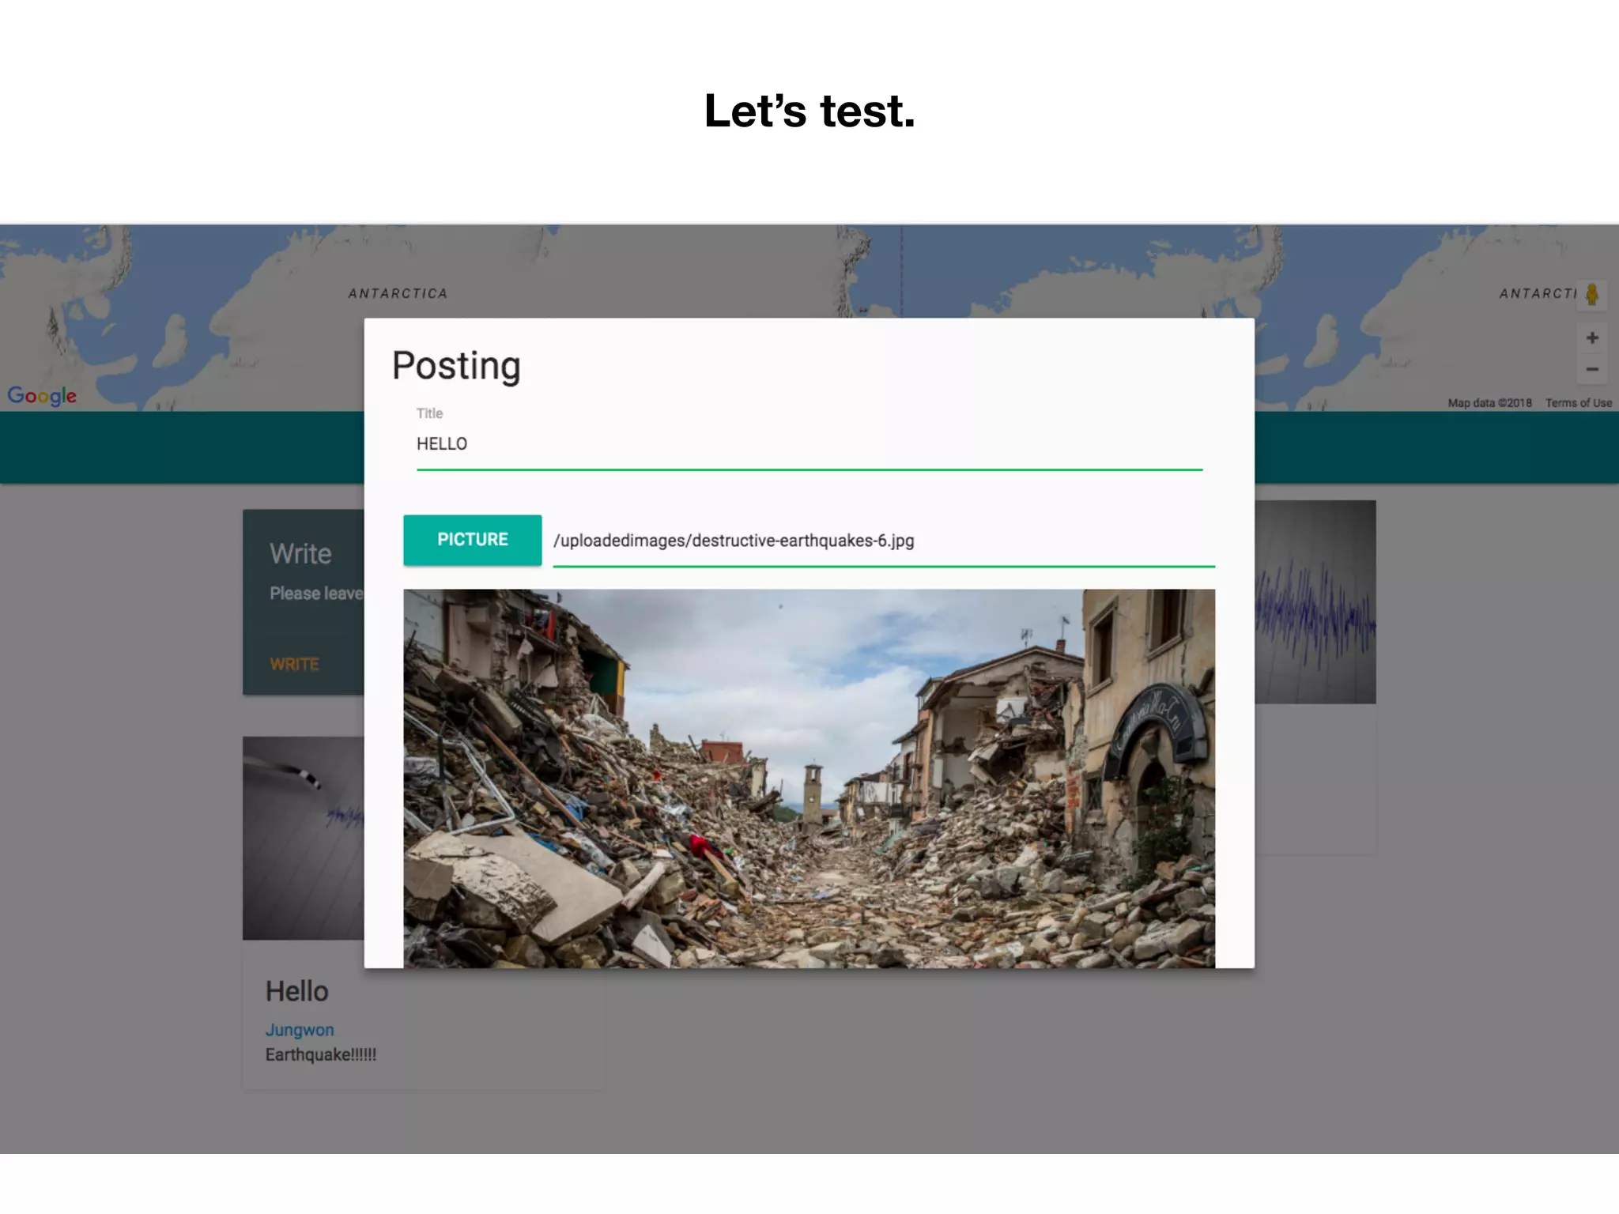Image resolution: width=1619 pixels, height=1214 pixels.
Task: Open the Hello post seismograph image
Action: pyautogui.click(x=304, y=838)
